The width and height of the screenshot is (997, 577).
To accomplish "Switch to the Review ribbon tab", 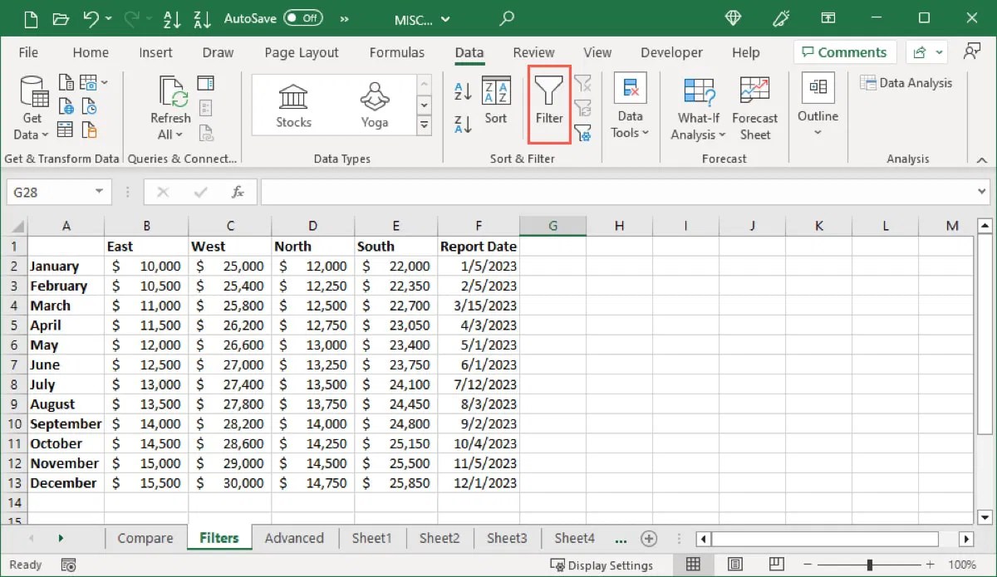I will coord(533,52).
